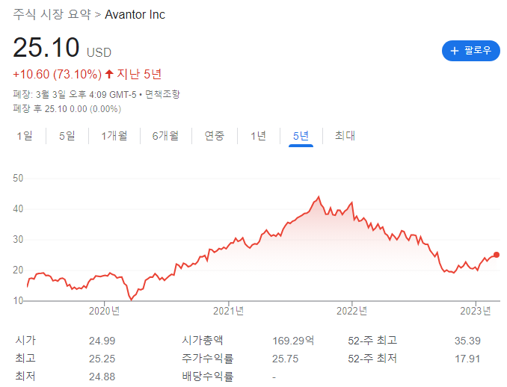Open the 주식 시장 요약 breadcrumb link
Viewport: 507px width, 387px height.
click(52, 14)
